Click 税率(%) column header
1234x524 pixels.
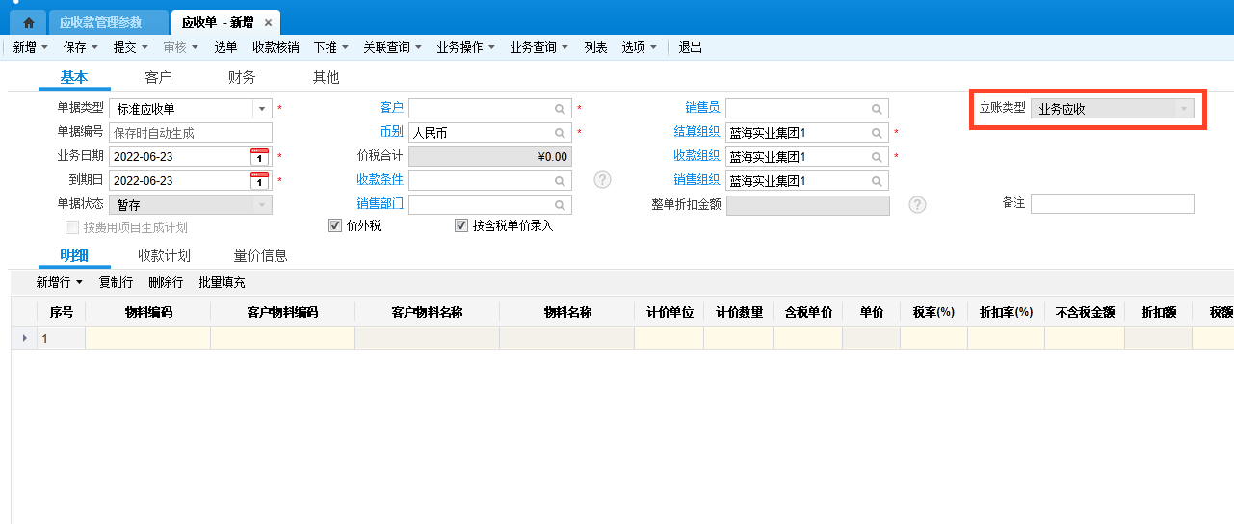point(933,312)
